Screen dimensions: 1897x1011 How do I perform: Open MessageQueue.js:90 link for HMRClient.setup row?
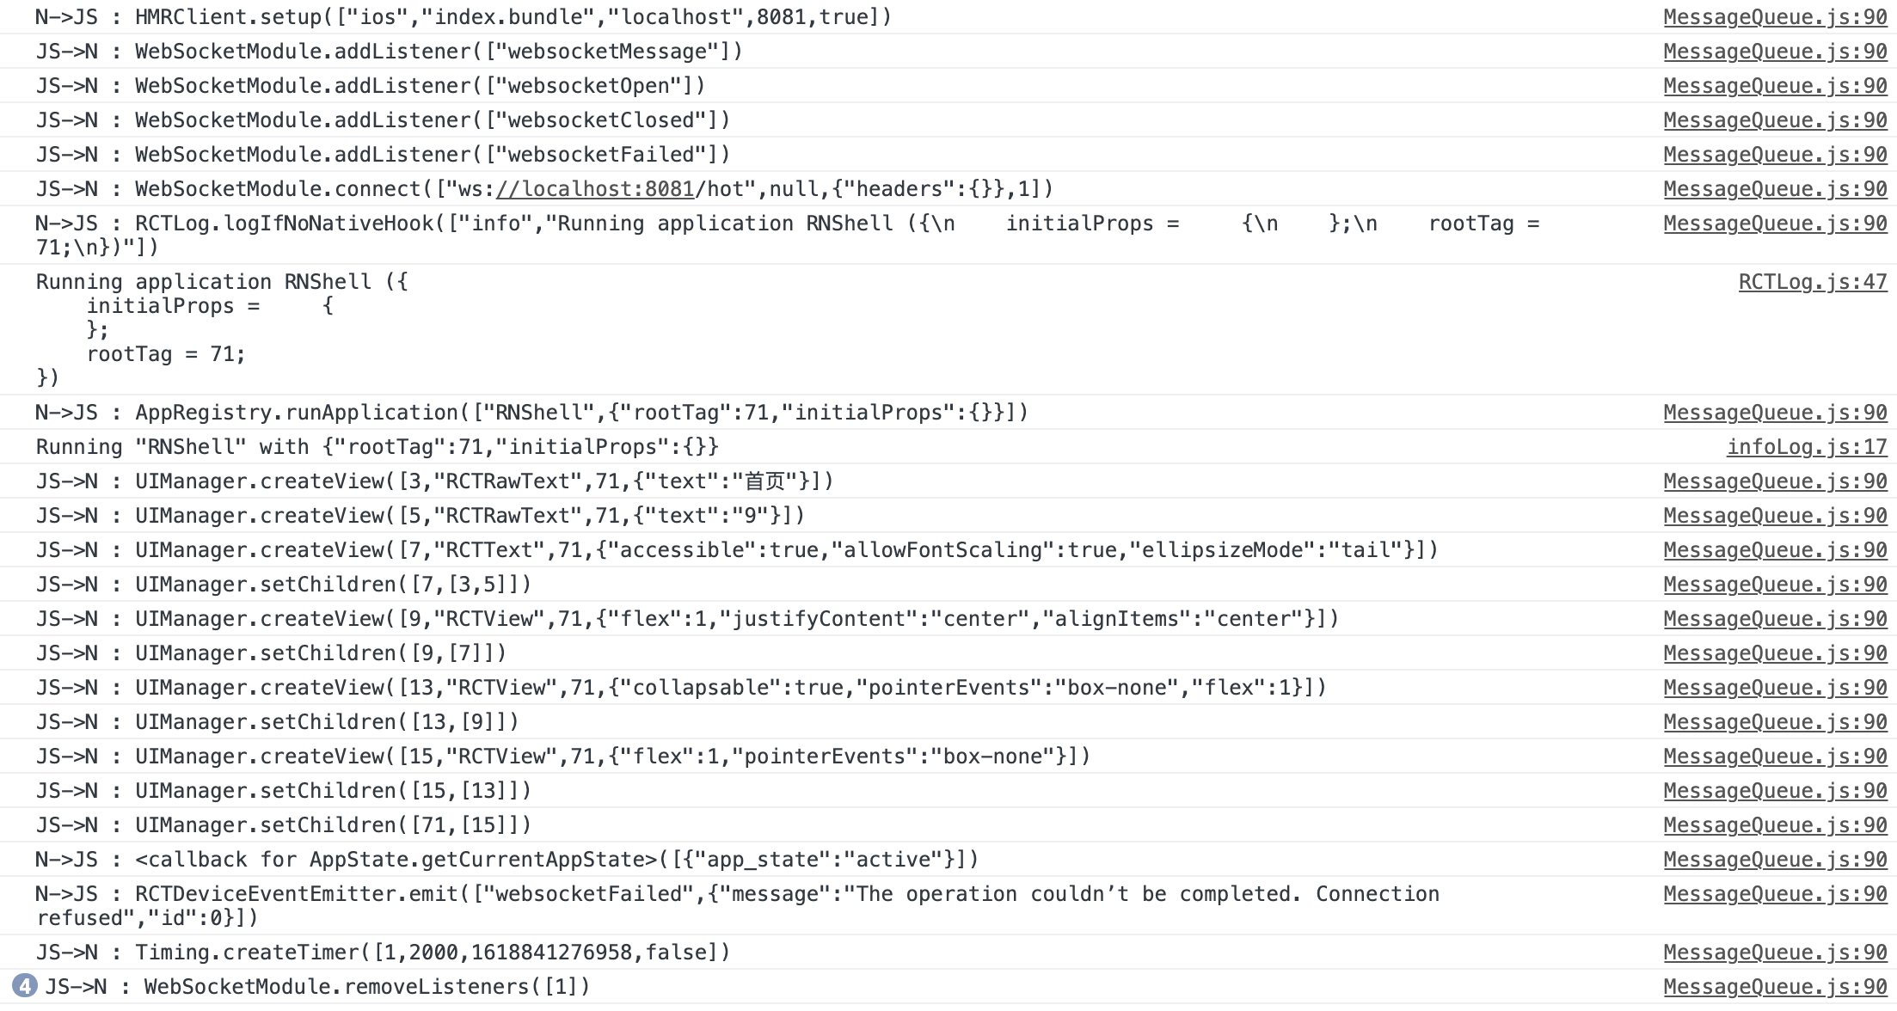[x=1775, y=17]
